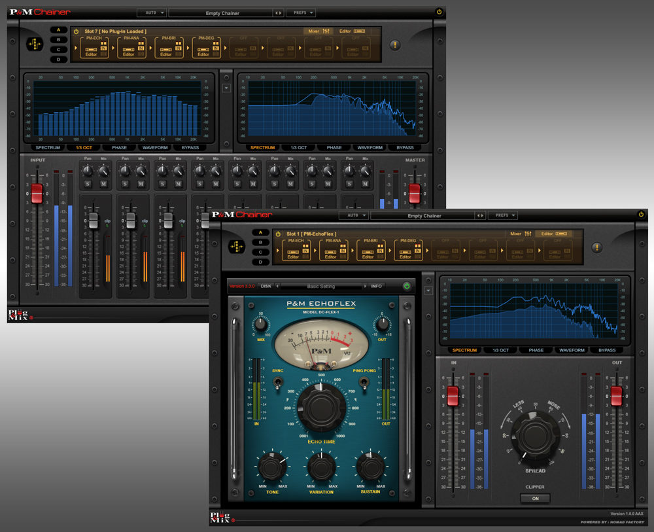Click the DISK button on EchoFlex
Screen dimensions: 654x532
pyautogui.click(x=266, y=286)
